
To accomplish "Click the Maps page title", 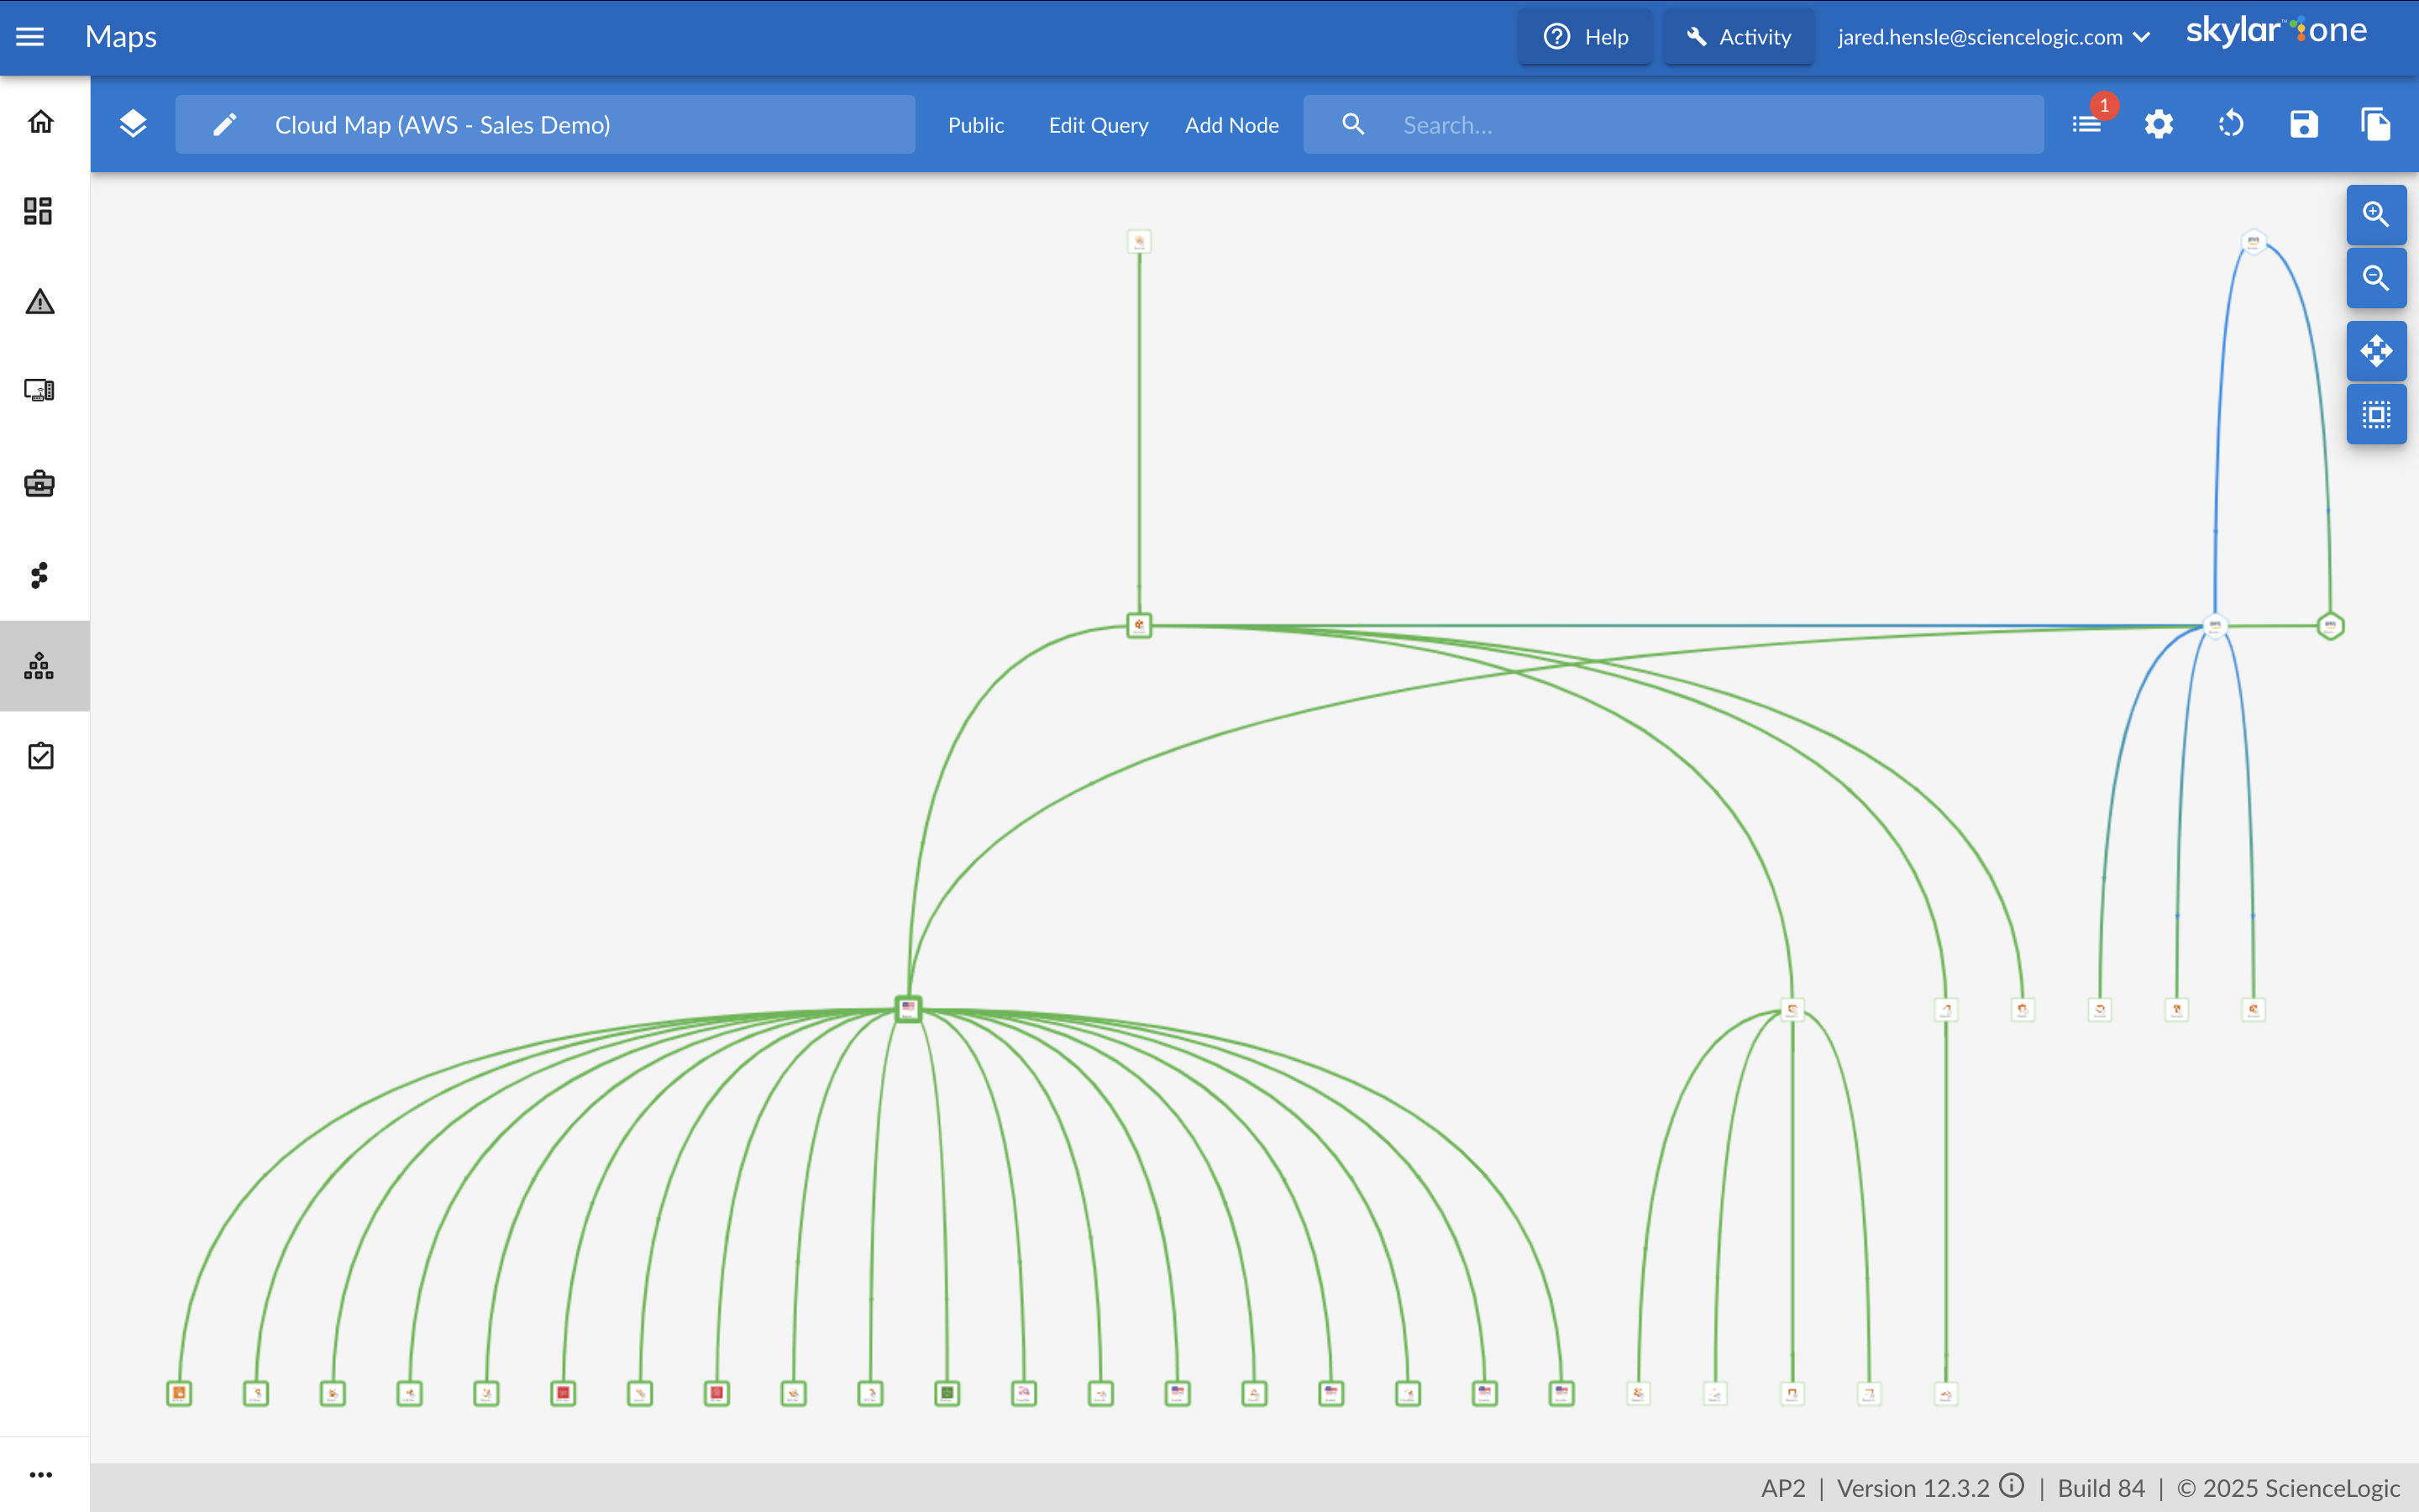I will tap(121, 37).
